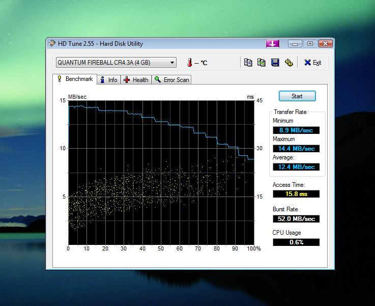The width and height of the screenshot is (375, 306).
Task: Click the copy text to clipboard icon
Action: click(248, 63)
